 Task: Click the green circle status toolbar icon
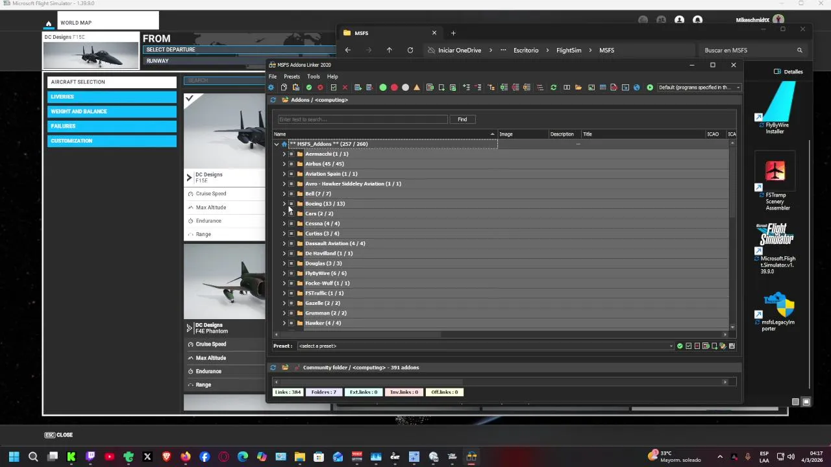point(383,88)
